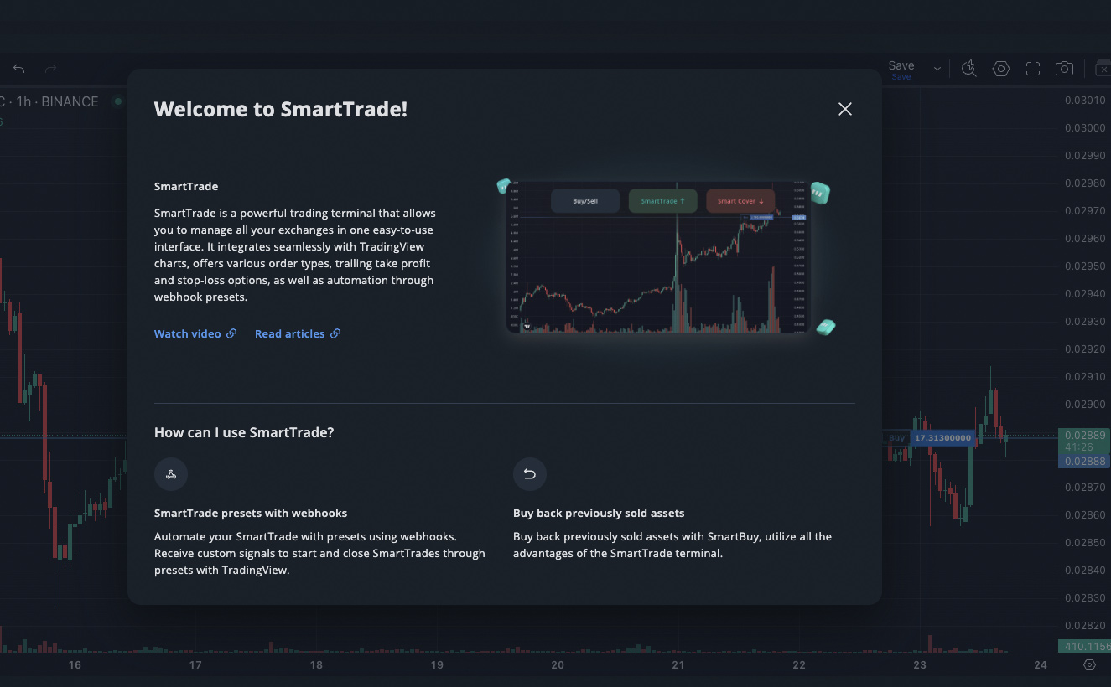
Task: Click the webhooks preset icon
Action: click(171, 474)
